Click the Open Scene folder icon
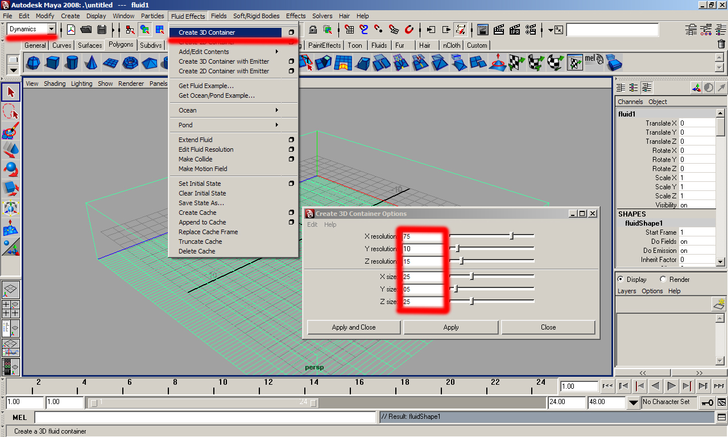728x437 pixels. click(86, 30)
